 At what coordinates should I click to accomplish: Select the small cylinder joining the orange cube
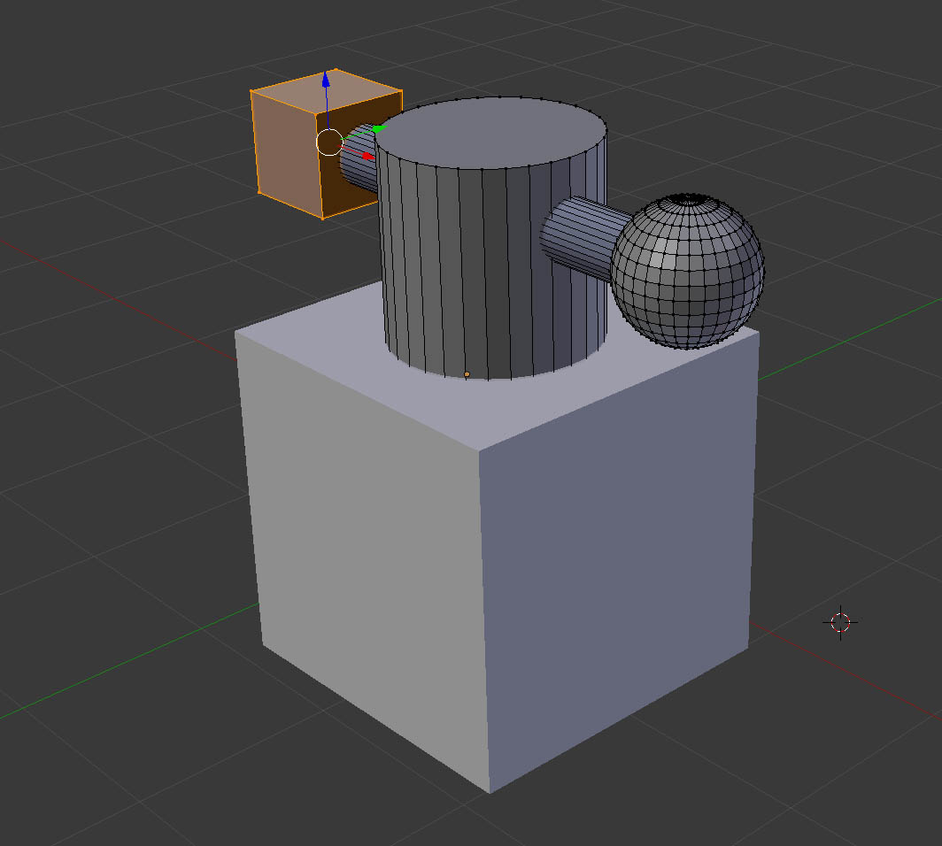[x=359, y=159]
